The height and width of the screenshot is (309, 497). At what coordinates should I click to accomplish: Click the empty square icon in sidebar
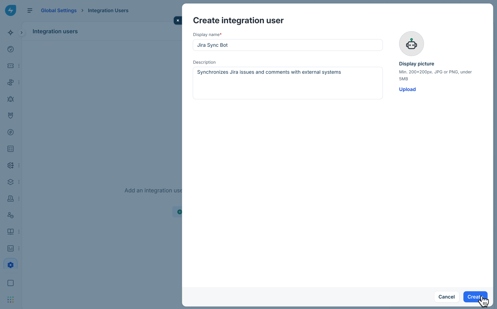pos(10,283)
